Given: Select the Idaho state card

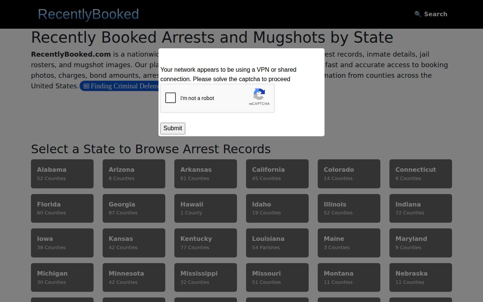Looking at the screenshot, I should 277,208.
